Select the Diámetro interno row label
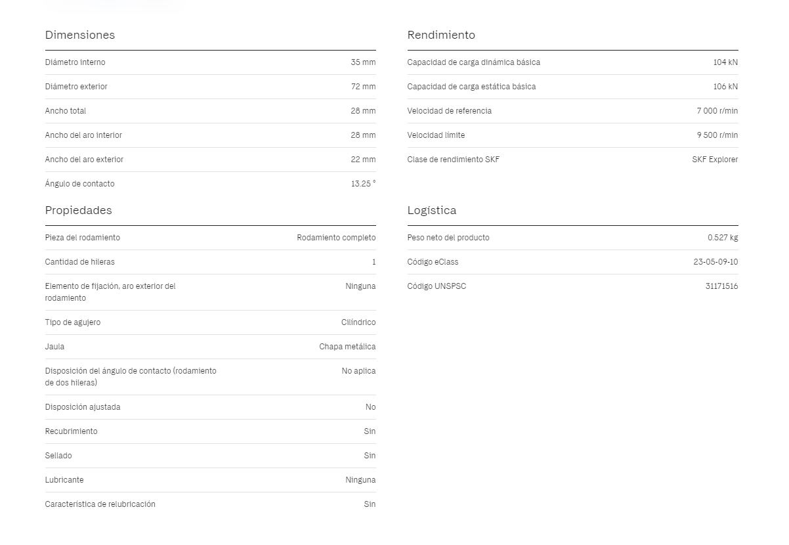The image size is (789, 545). pyautogui.click(x=75, y=62)
